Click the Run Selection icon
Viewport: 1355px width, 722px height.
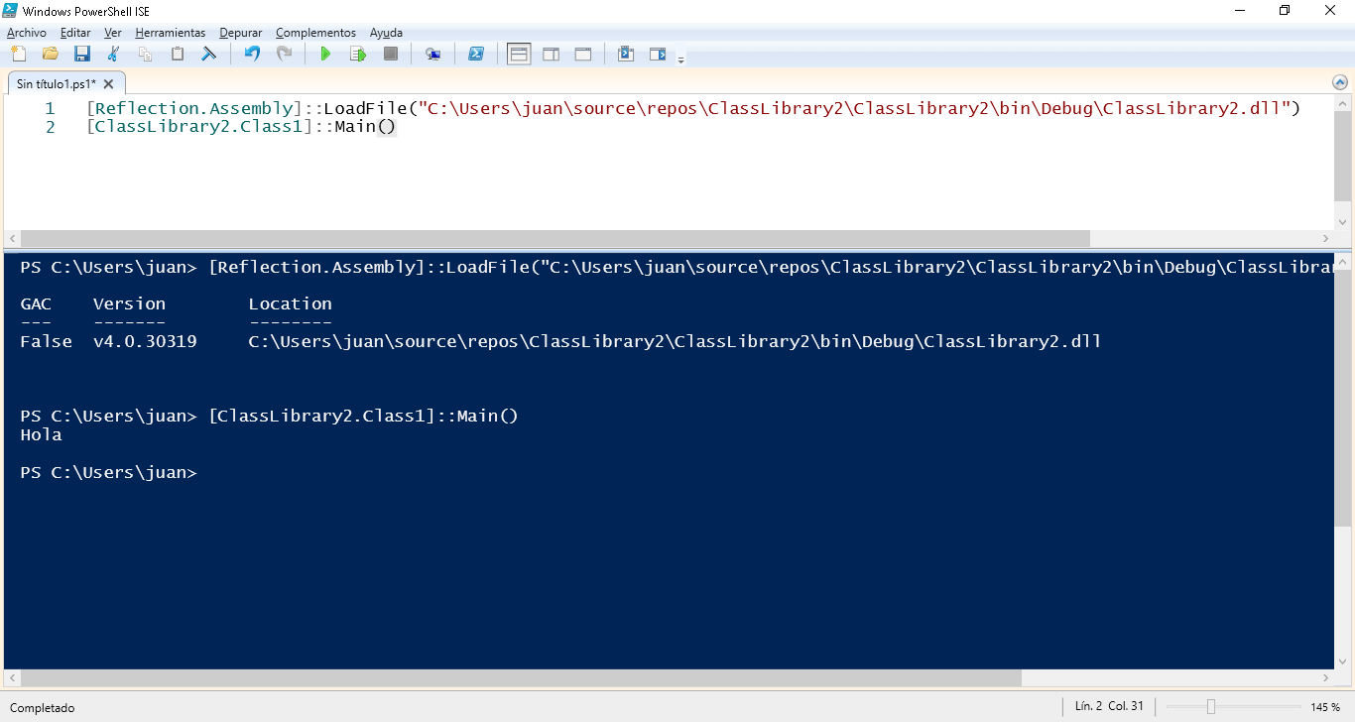click(357, 54)
